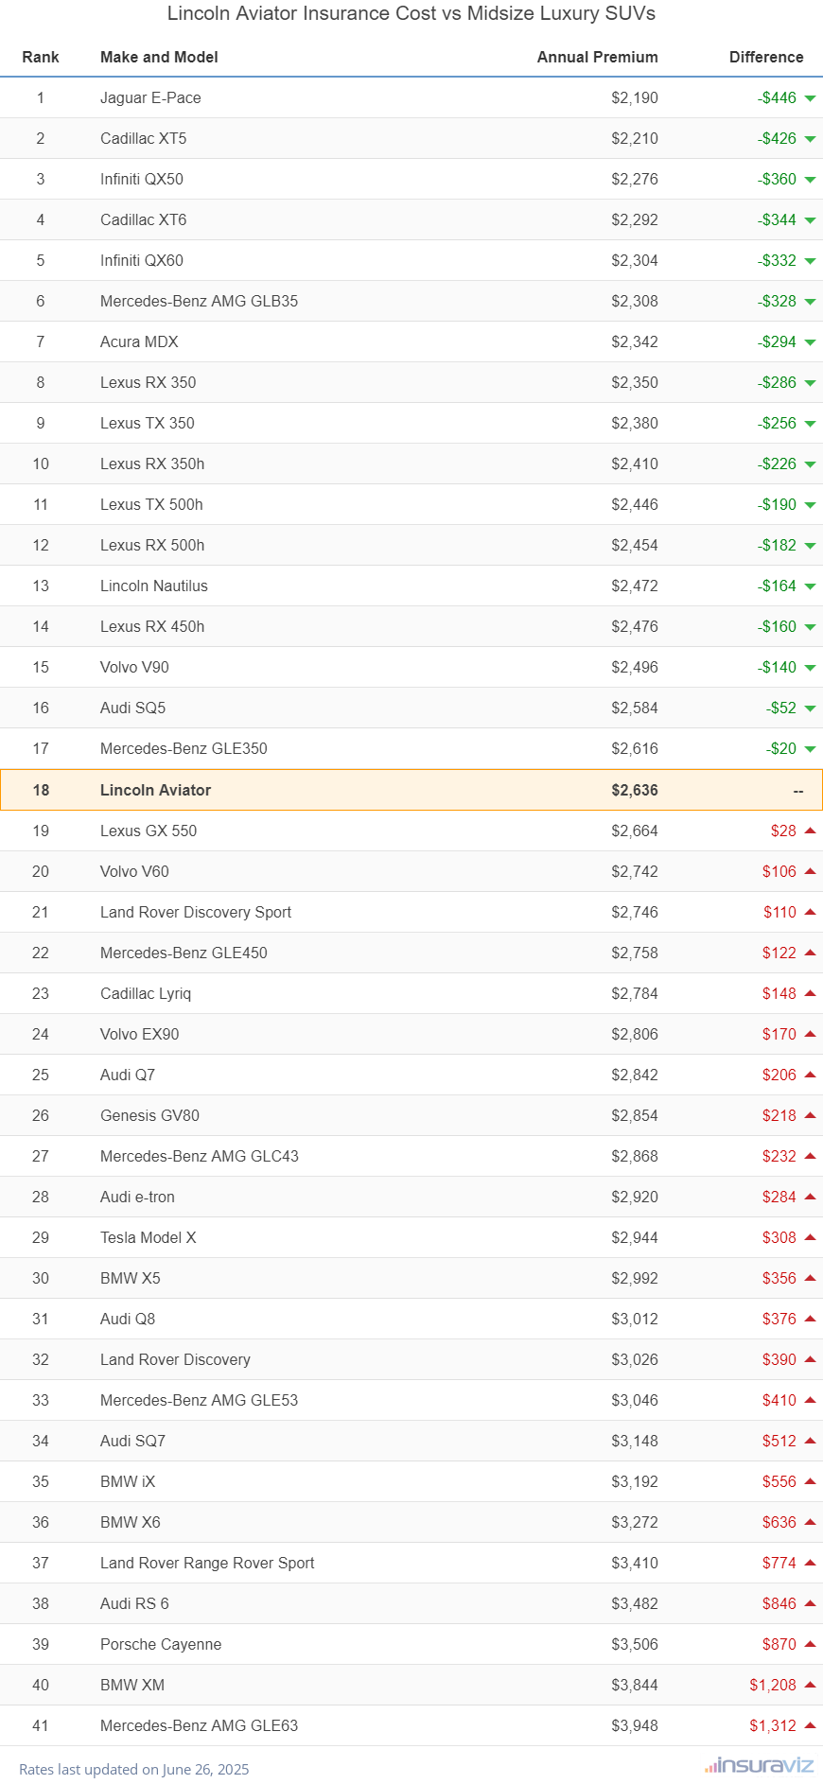Image resolution: width=823 pixels, height=1784 pixels.
Task: Click the chart title about Lincoln Aviator Insurance
Action: click(x=411, y=13)
